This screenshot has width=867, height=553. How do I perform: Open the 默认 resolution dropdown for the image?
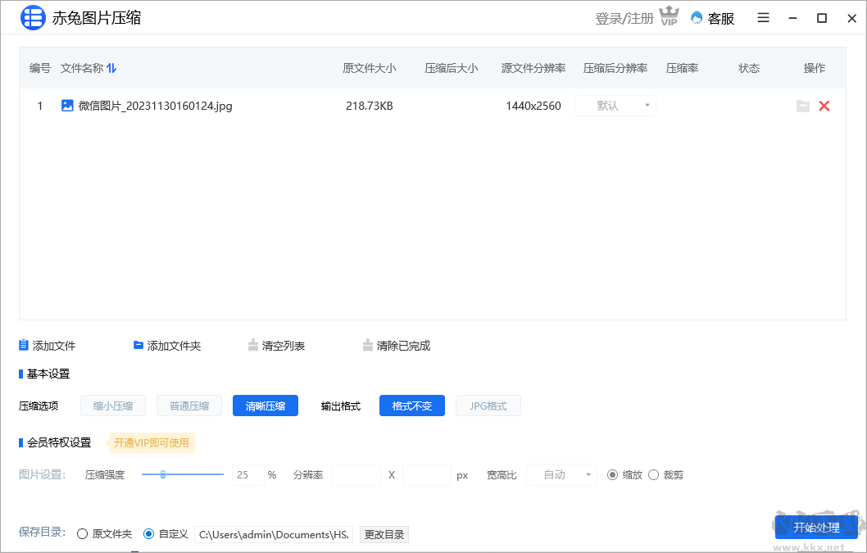[615, 105]
